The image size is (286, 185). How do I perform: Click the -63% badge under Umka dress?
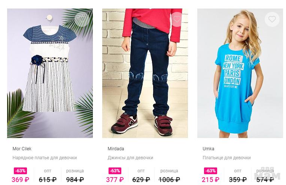[x=210, y=171]
